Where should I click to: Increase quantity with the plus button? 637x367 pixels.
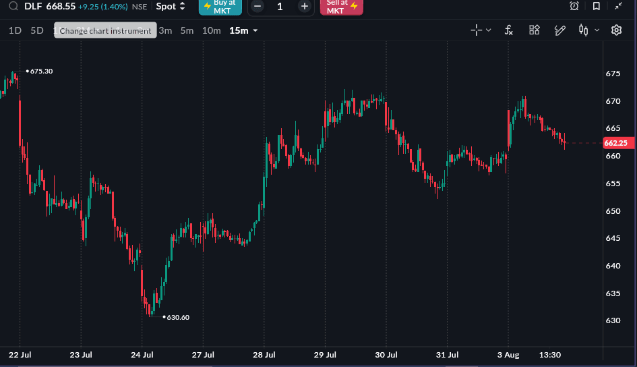pyautogui.click(x=304, y=6)
